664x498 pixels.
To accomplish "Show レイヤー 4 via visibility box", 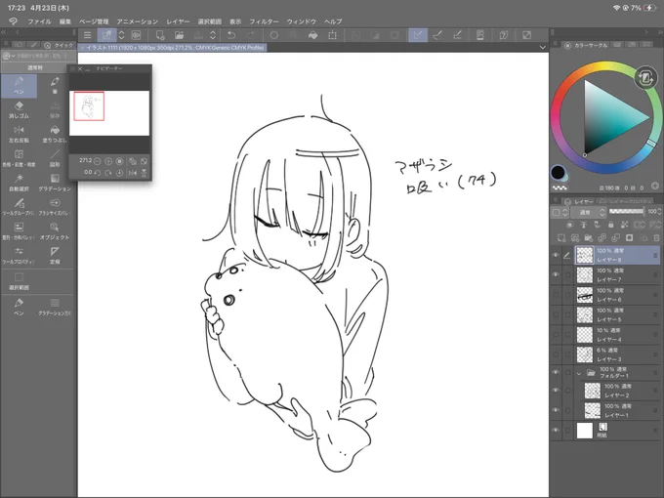I will point(556,335).
